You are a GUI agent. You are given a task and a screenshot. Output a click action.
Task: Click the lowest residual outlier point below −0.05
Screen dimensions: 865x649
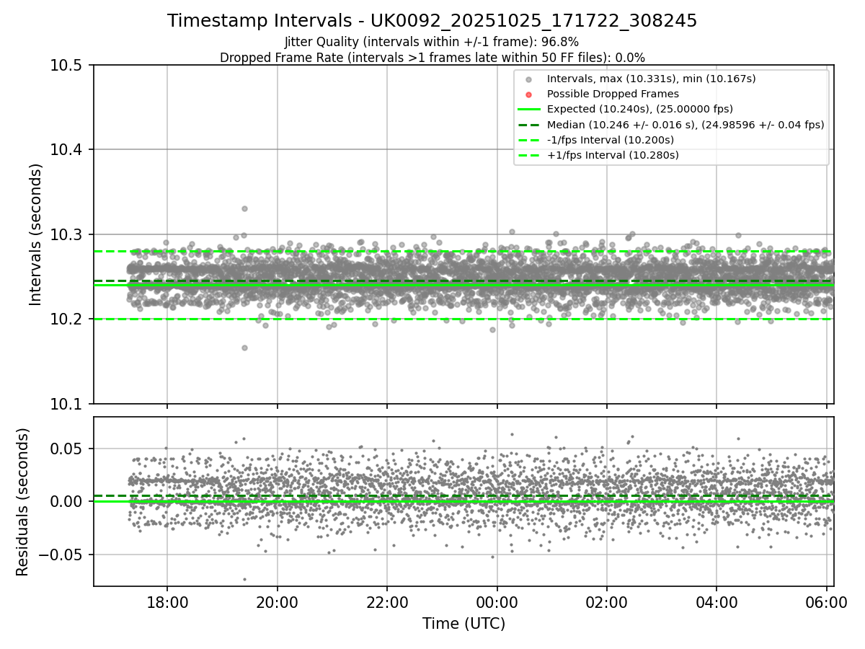point(244,579)
